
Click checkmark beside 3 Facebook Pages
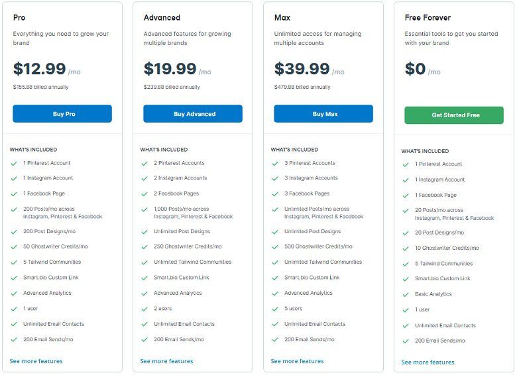pyautogui.click(x=275, y=193)
